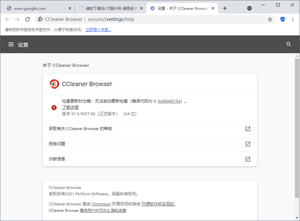This screenshot has width=300, height=221.
Task: Open the settings hamburger menu
Action: click(11, 45)
